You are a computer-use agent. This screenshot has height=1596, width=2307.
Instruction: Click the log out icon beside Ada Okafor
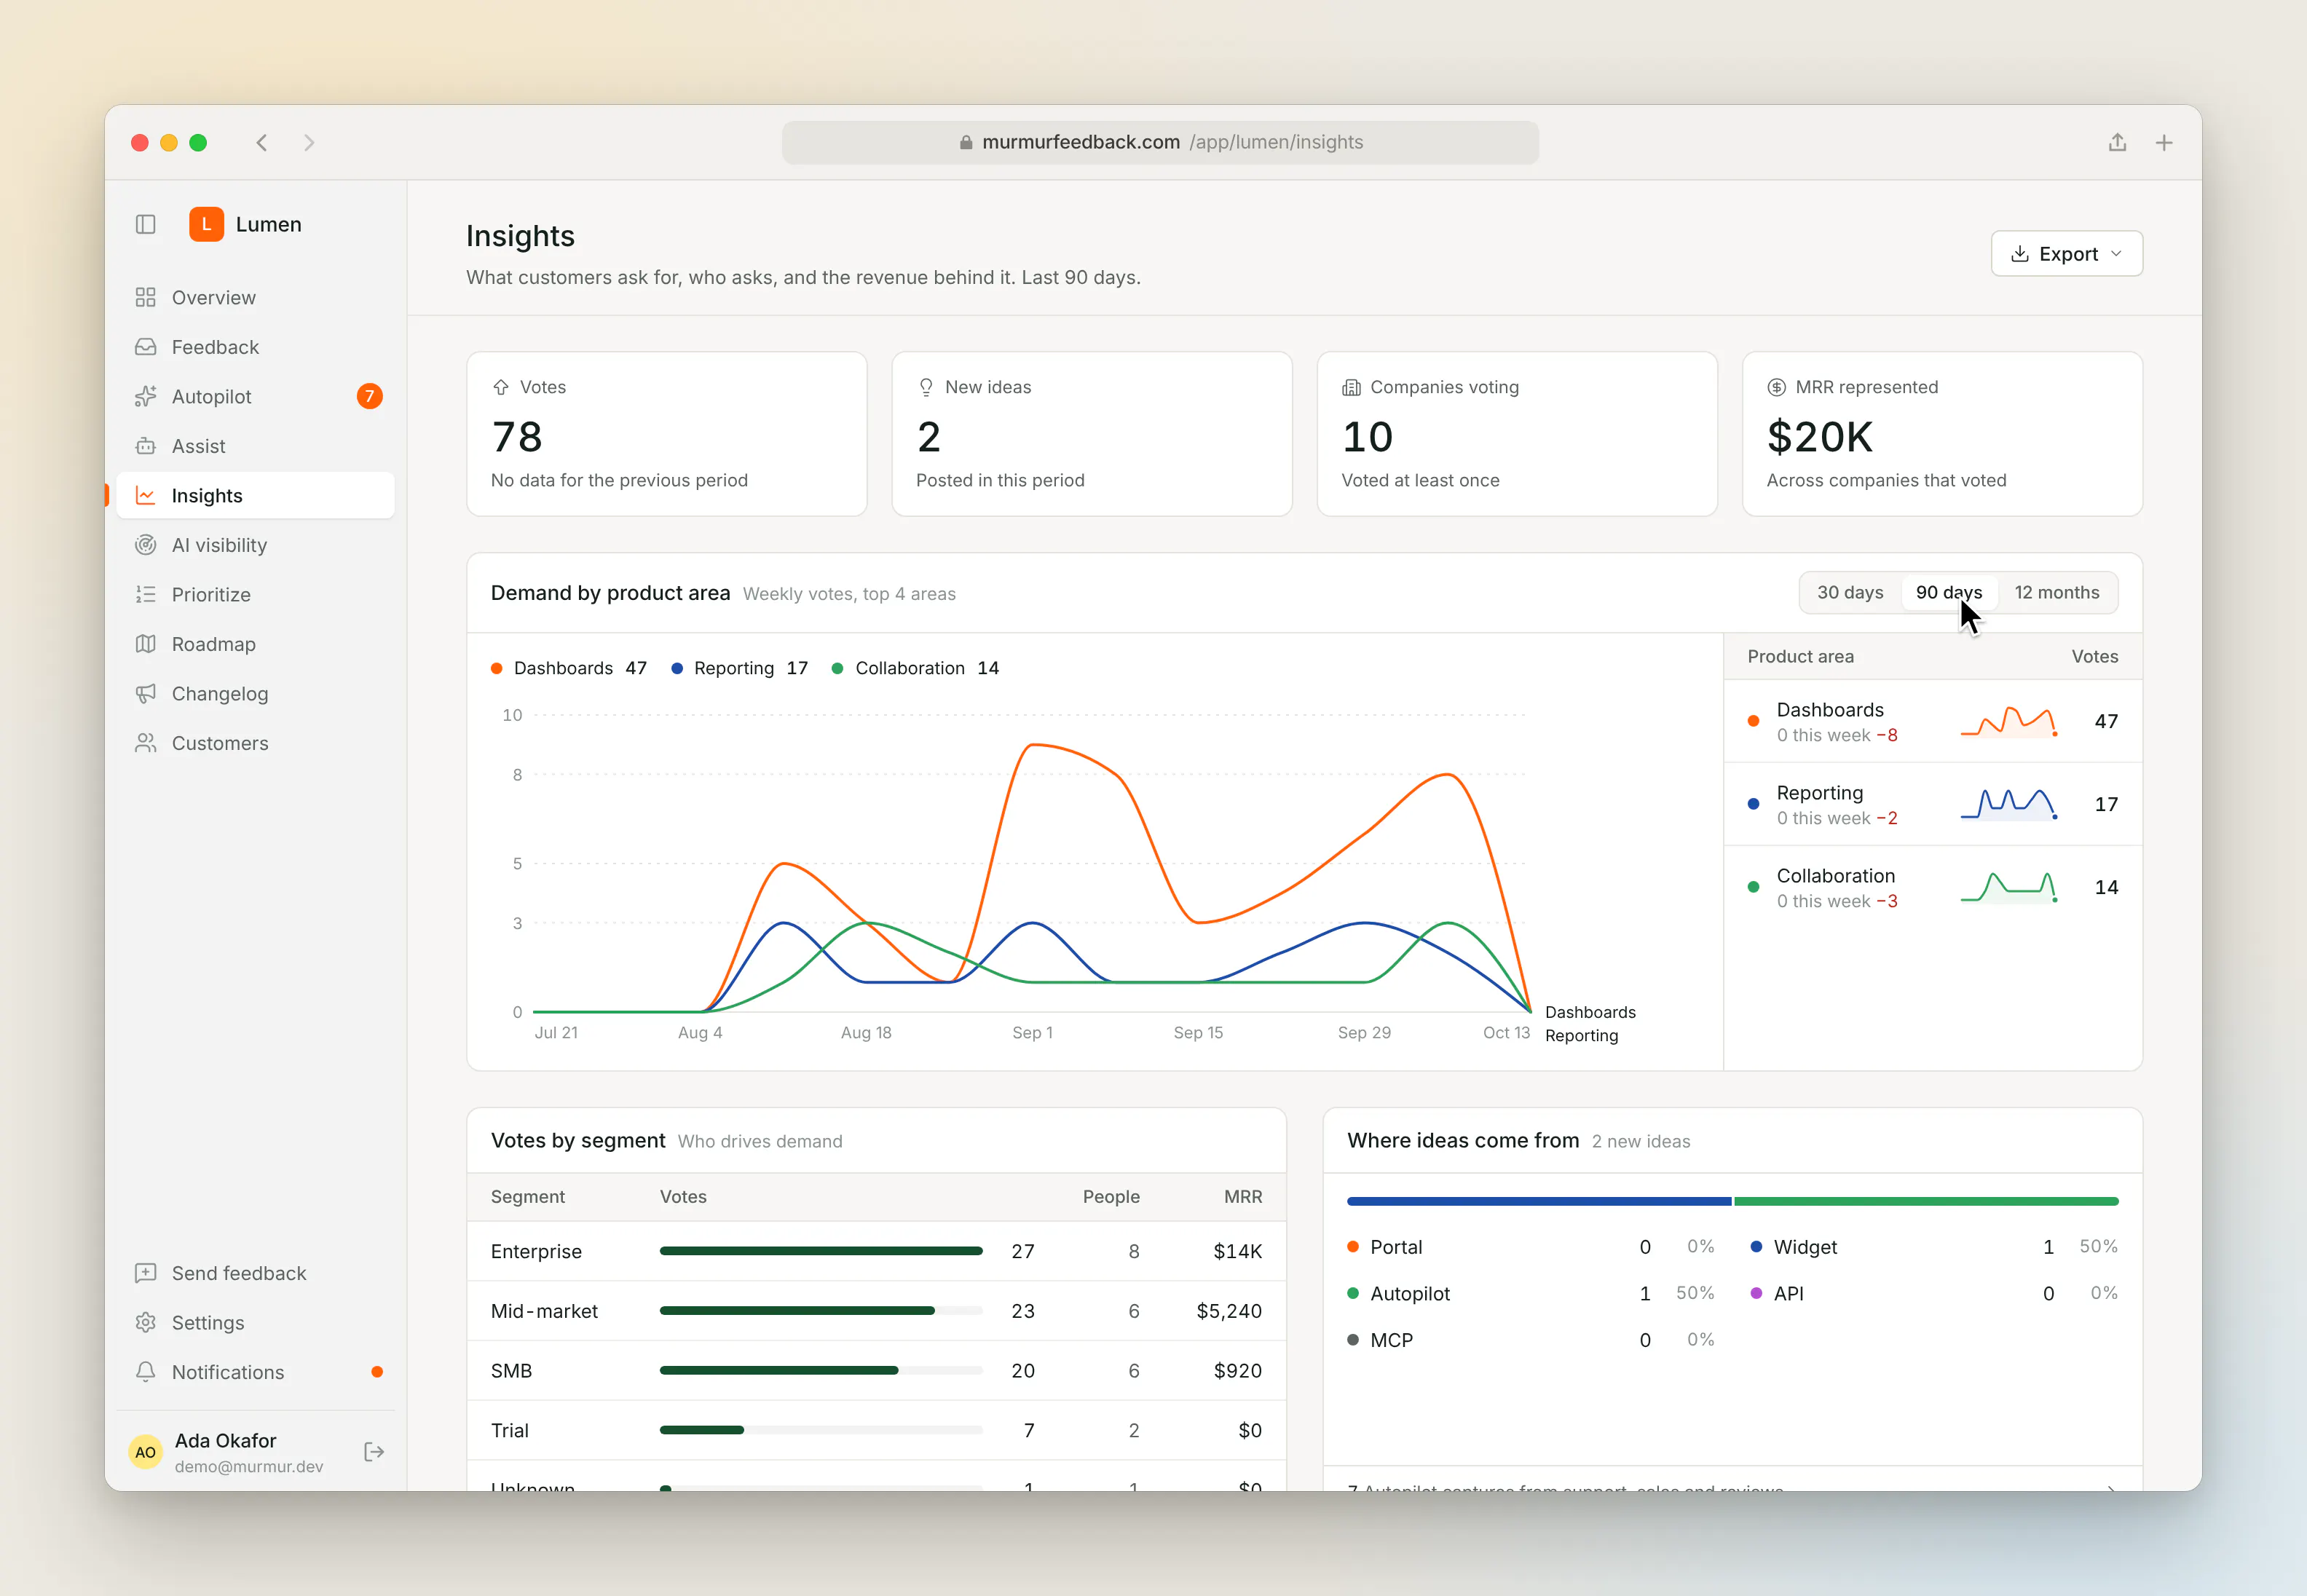374,1452
